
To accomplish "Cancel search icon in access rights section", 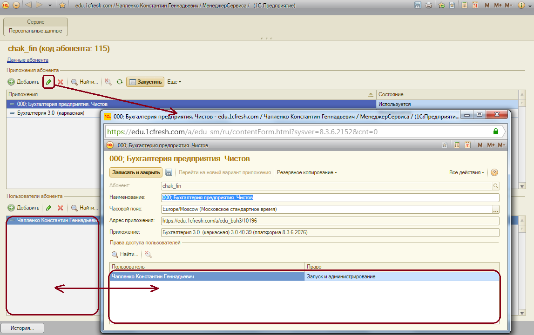I will [x=148, y=254].
